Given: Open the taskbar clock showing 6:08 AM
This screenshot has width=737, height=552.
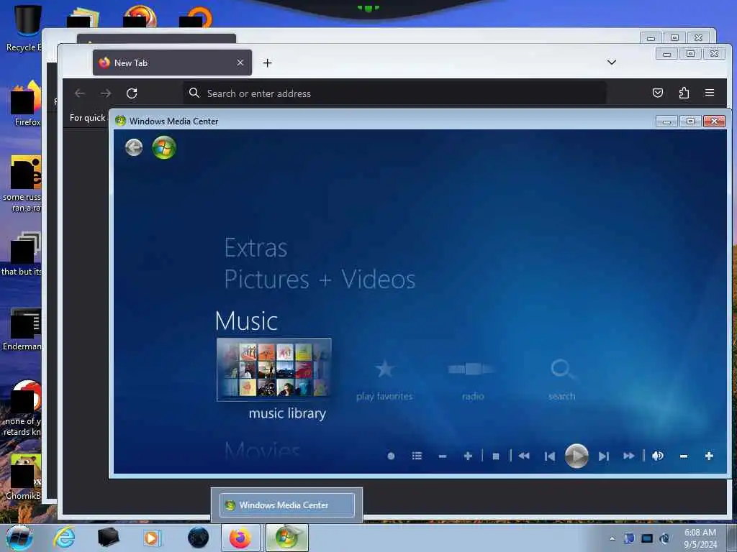Looking at the screenshot, I should (700, 538).
